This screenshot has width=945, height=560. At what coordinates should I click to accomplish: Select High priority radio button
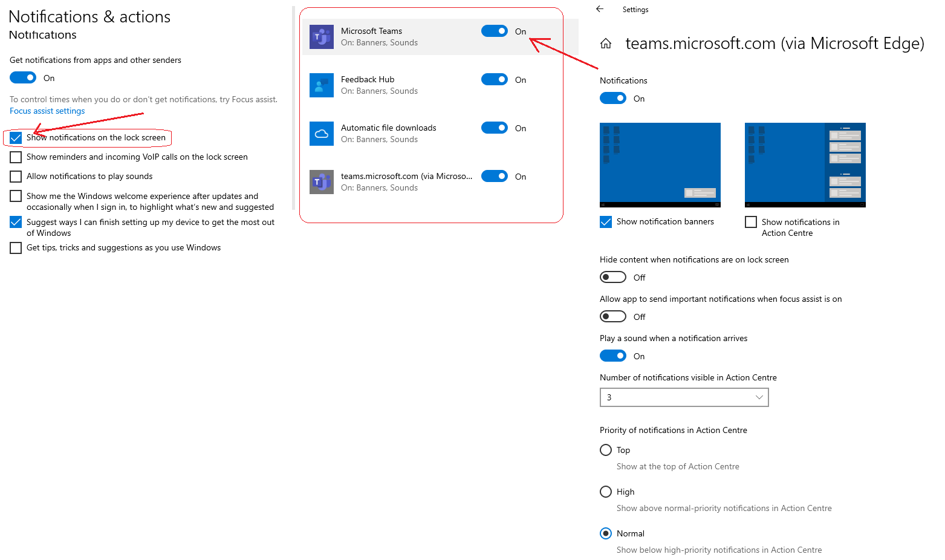pyautogui.click(x=606, y=492)
